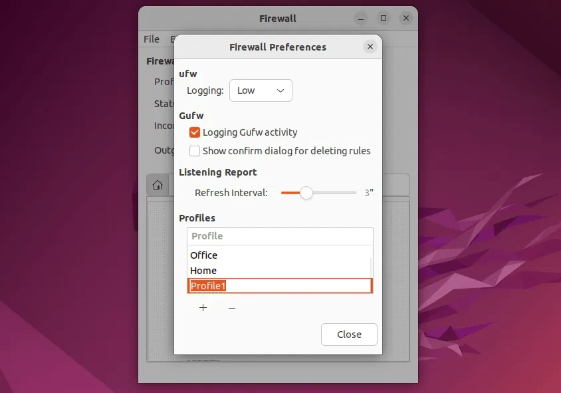Click the Firewall Preferences title bar
Screen dimensions: 561x393
pyautogui.click(x=278, y=47)
